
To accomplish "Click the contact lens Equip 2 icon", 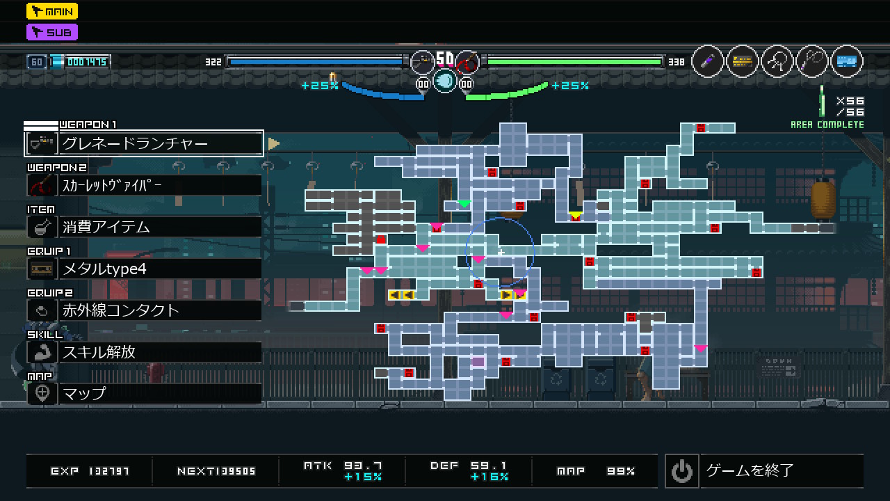I will 41,310.
